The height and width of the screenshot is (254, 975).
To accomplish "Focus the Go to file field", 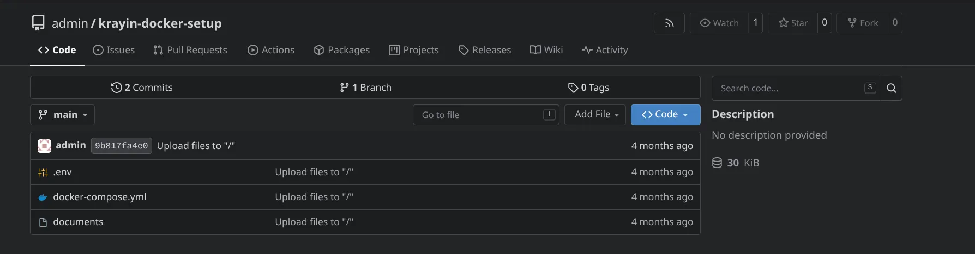I will coord(486,115).
